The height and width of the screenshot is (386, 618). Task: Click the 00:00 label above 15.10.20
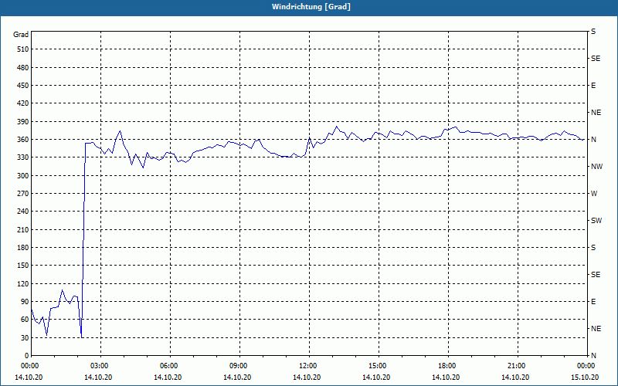[587, 366]
